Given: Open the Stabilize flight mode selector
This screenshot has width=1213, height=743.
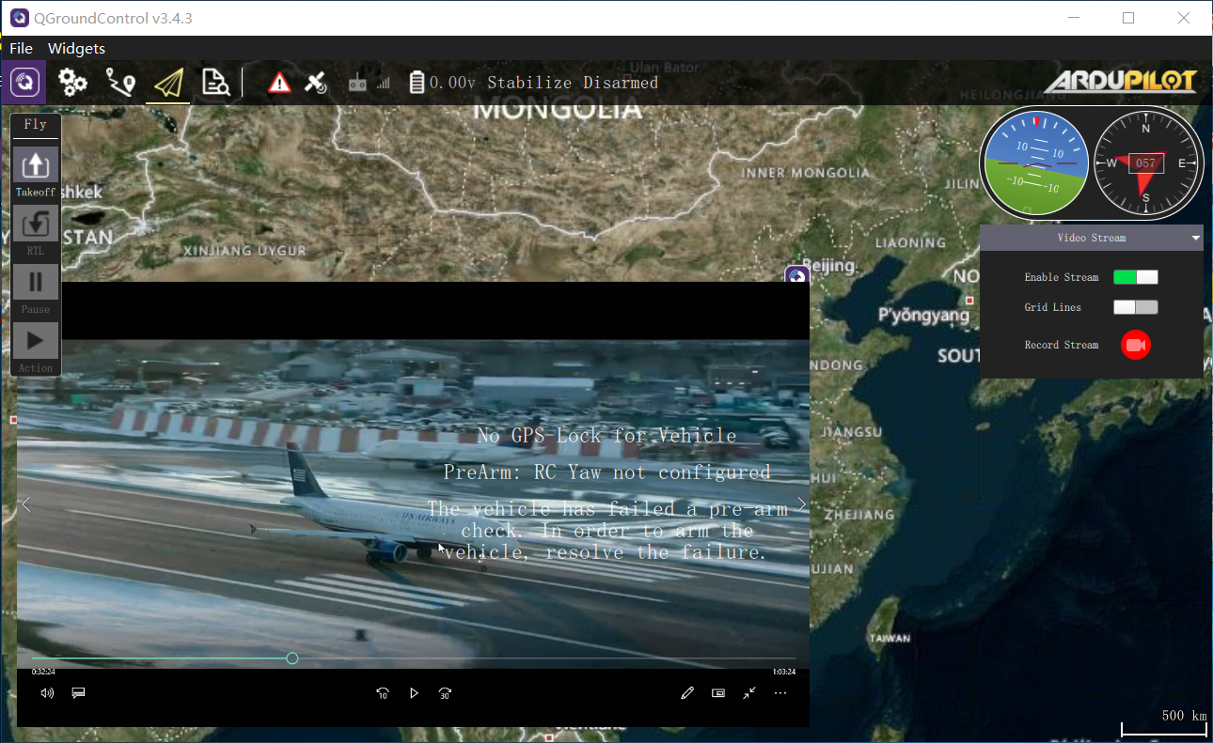Looking at the screenshot, I should pyautogui.click(x=529, y=83).
